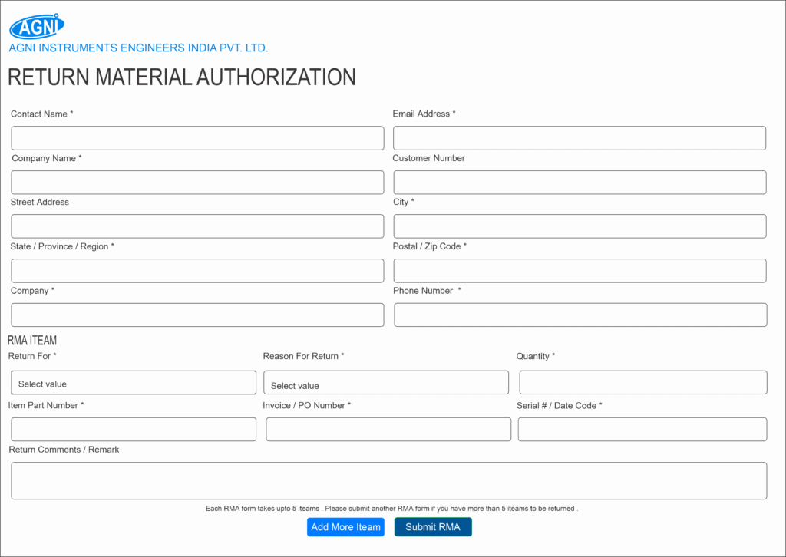Click the Return Comments / Remark text area
The height and width of the screenshot is (557, 786).
point(388,481)
